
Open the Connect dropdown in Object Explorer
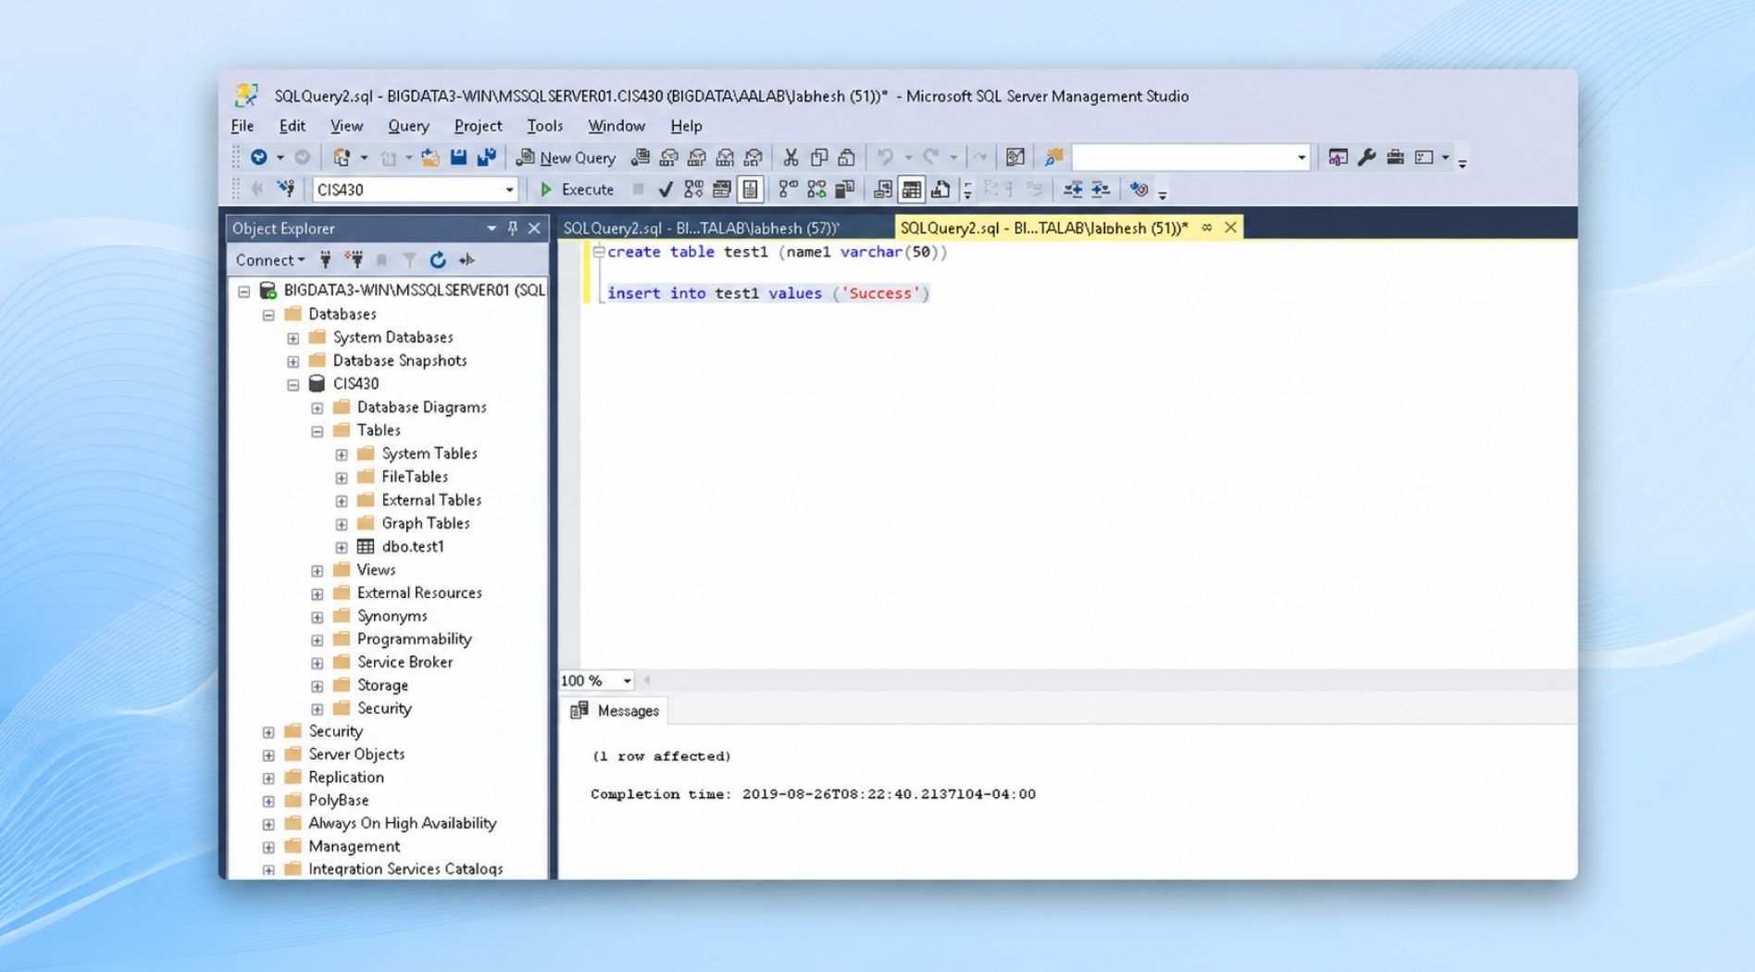point(270,260)
